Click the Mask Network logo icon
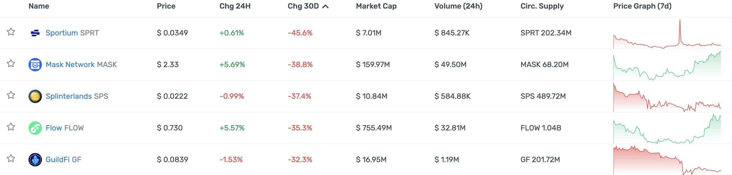Image resolution: width=732 pixels, height=175 pixels. pyautogui.click(x=35, y=65)
